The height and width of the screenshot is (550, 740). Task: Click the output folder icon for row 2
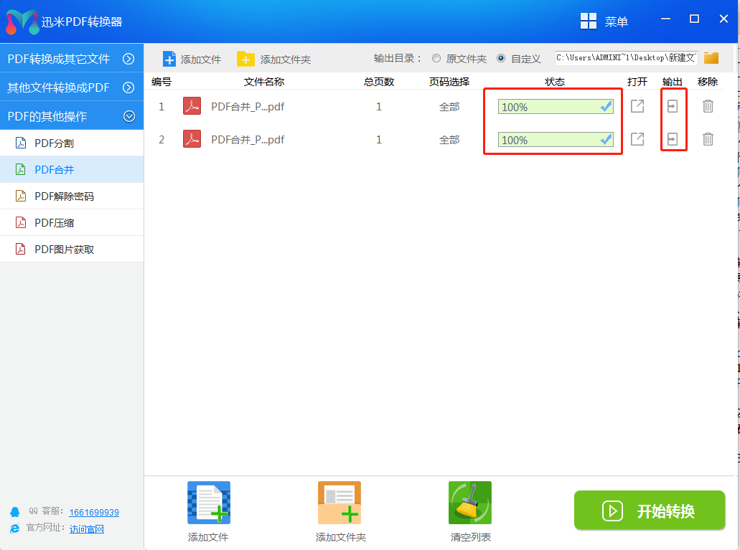672,139
